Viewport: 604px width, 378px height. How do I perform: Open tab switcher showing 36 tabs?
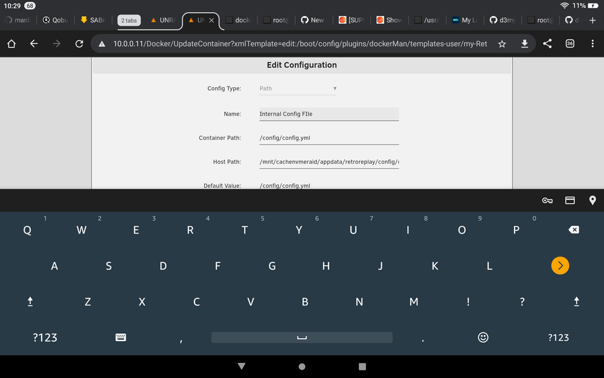(570, 44)
